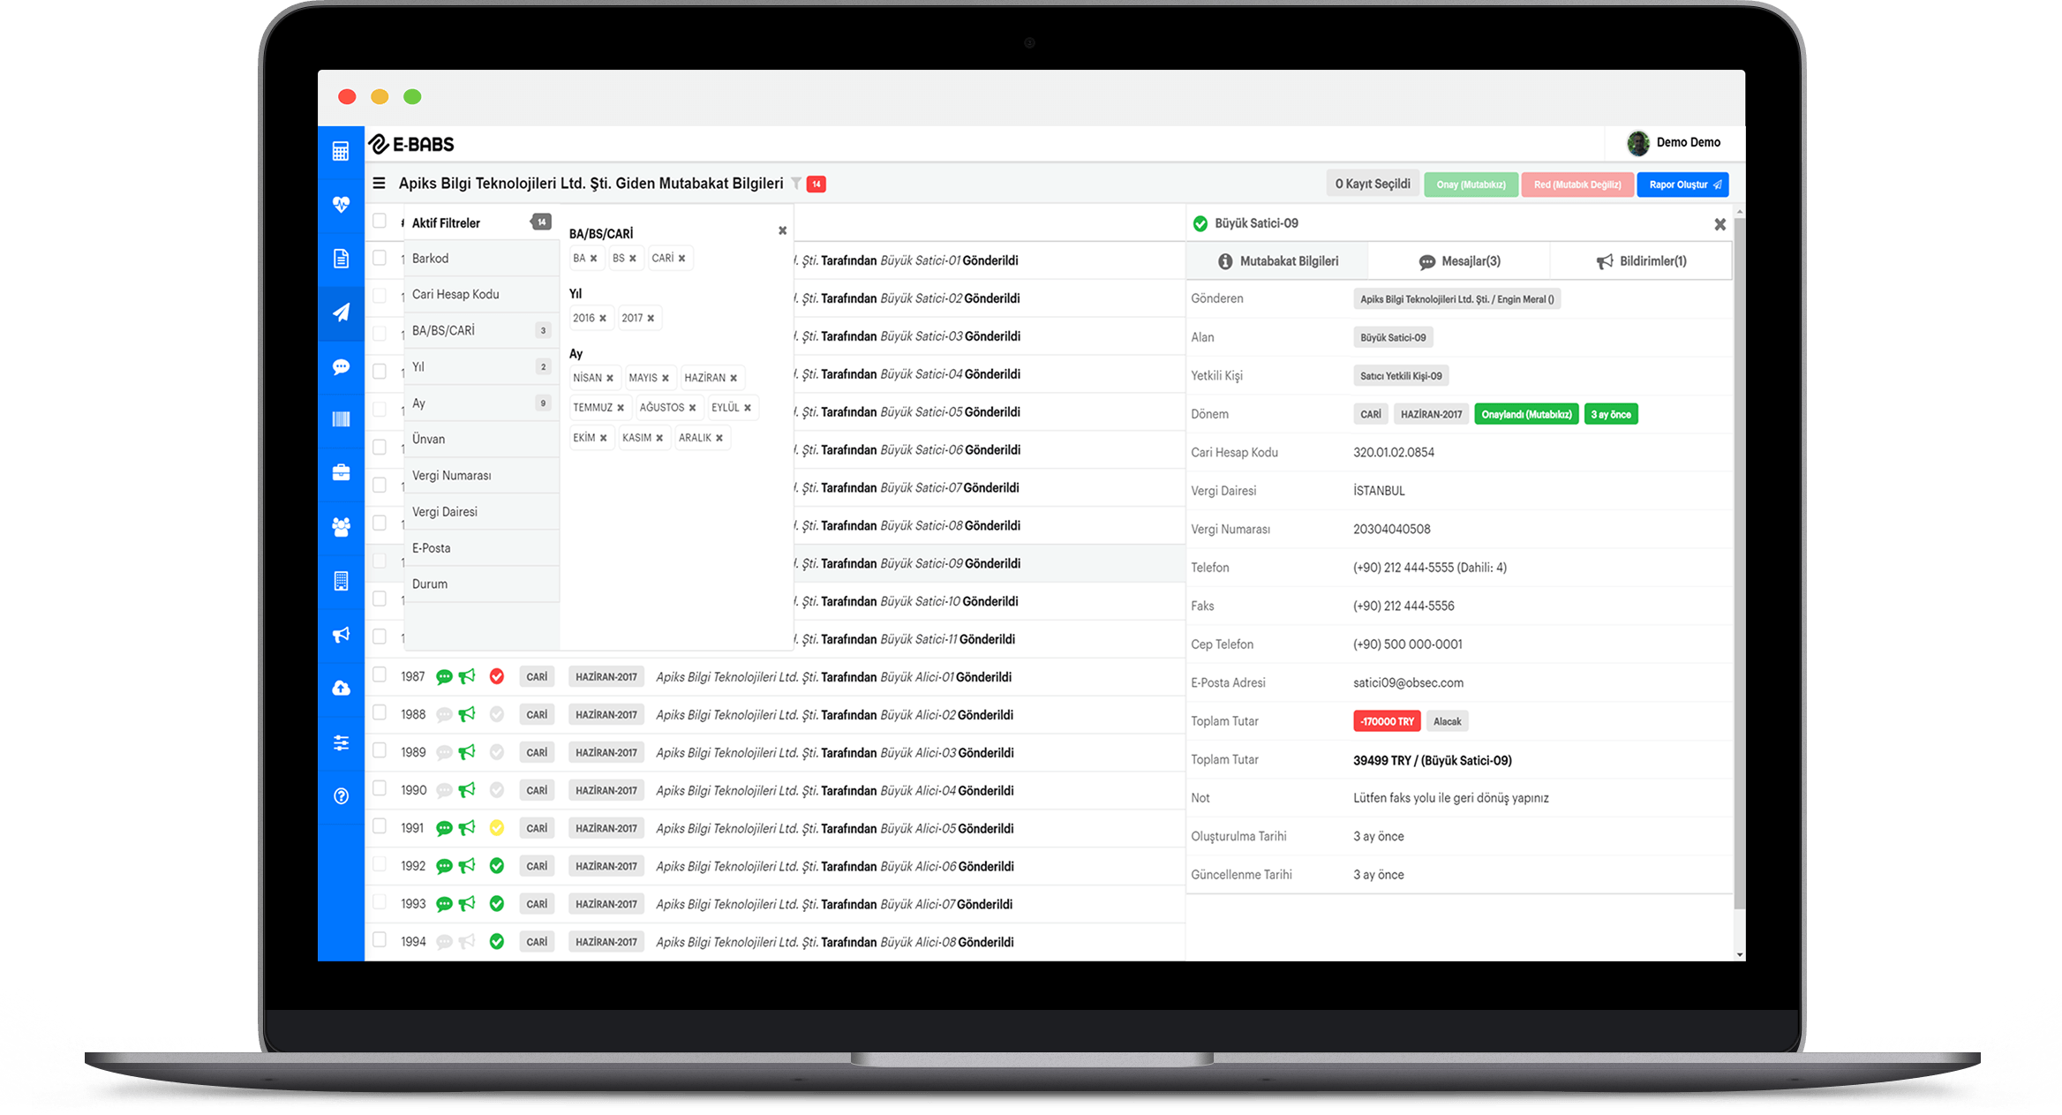Screen dimensions: 2062x1115
Task: Select the BA/BS/CARİ filter category
Action: pos(482,330)
